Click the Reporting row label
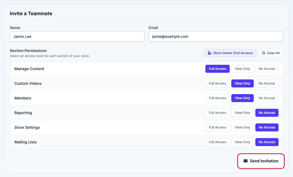The height and width of the screenshot is (177, 293). coord(23,113)
